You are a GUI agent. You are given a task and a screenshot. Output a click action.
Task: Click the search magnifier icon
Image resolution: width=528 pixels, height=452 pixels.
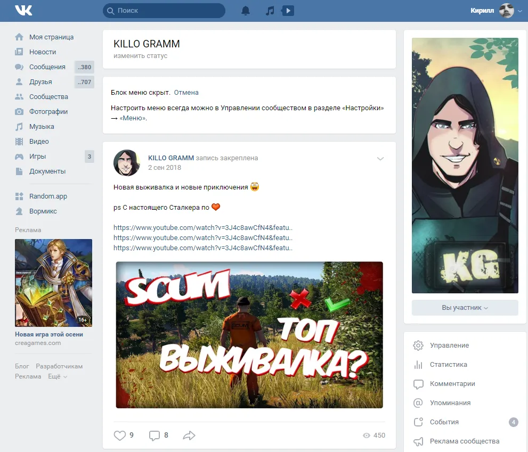110,11
